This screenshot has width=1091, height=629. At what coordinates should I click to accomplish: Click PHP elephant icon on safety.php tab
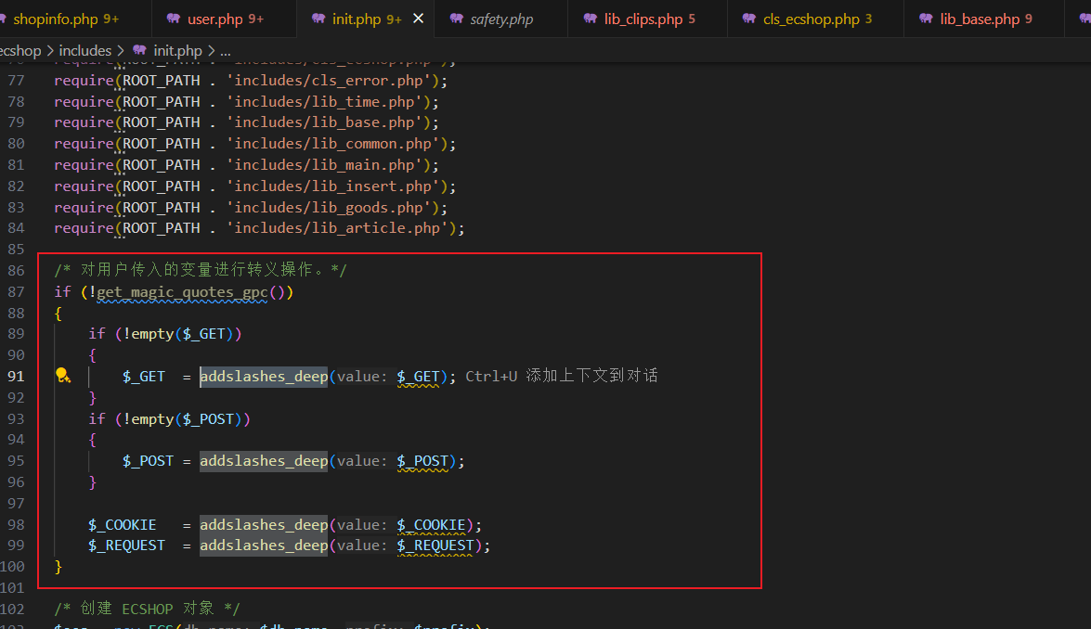[456, 19]
